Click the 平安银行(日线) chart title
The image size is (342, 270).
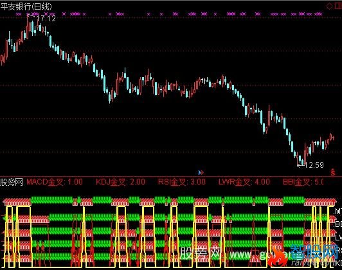pos(26,6)
